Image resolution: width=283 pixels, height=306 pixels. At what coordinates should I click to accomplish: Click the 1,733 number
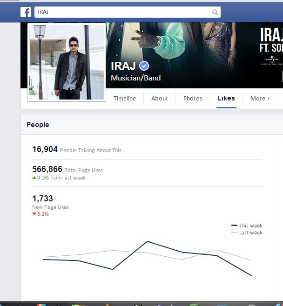click(x=42, y=199)
